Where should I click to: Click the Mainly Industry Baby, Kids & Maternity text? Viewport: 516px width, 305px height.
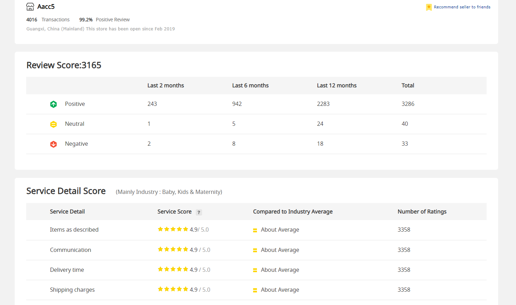pyautogui.click(x=169, y=192)
